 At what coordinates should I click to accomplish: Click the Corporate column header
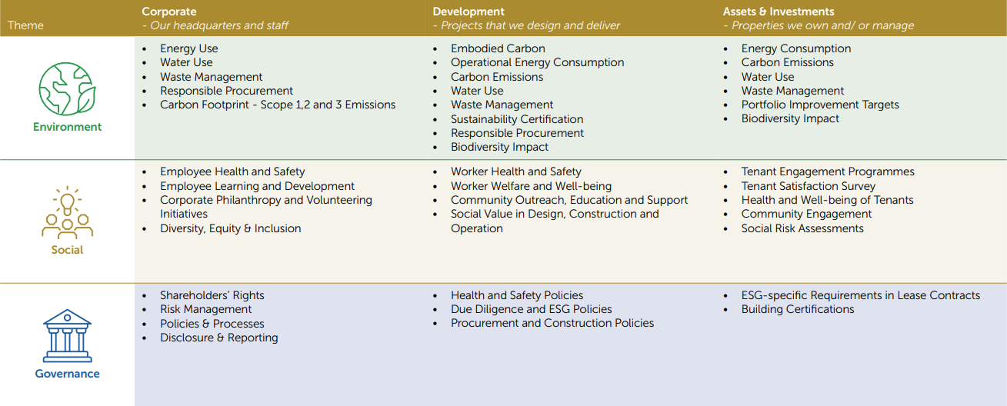pyautogui.click(x=169, y=12)
